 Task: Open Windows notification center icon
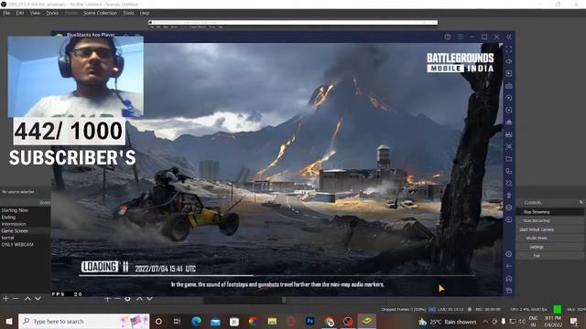click(x=574, y=321)
